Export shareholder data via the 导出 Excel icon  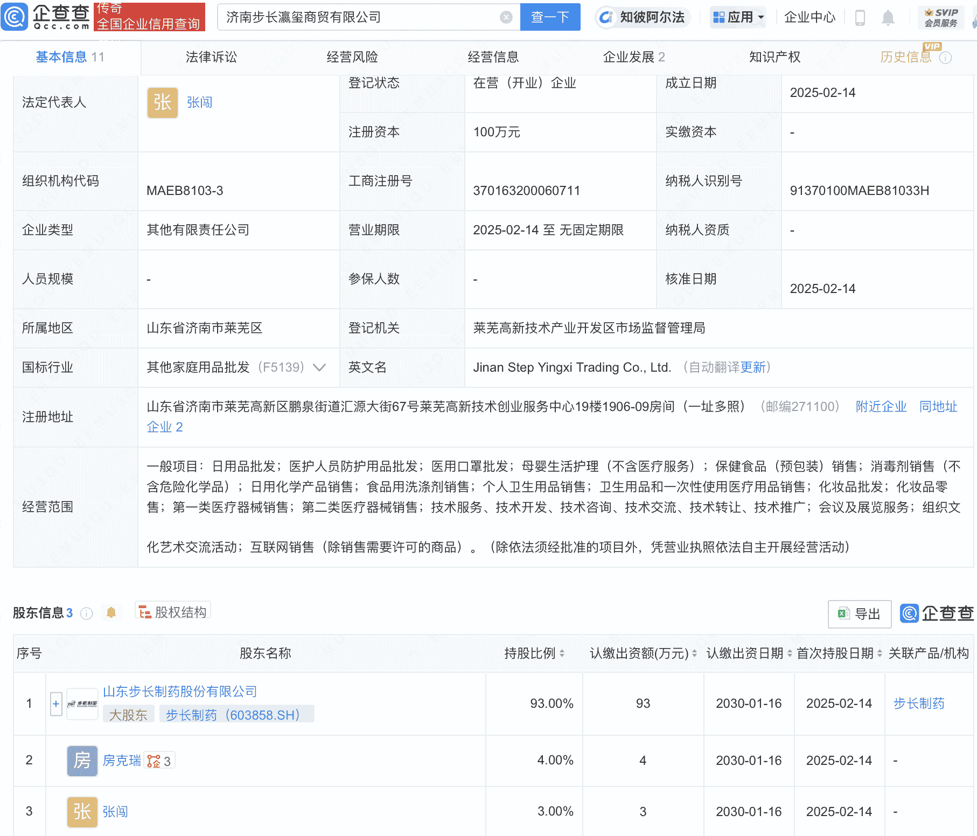859,614
